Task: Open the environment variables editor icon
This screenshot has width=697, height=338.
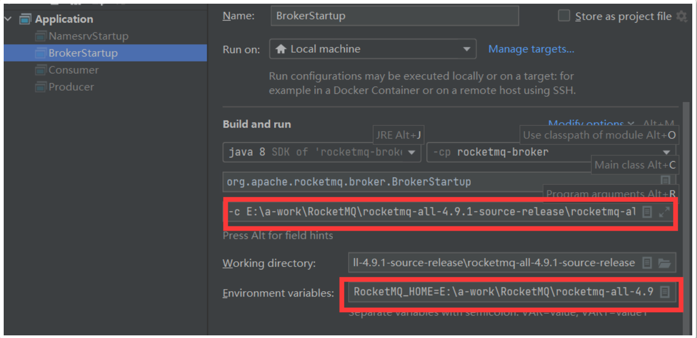Action: (x=665, y=292)
